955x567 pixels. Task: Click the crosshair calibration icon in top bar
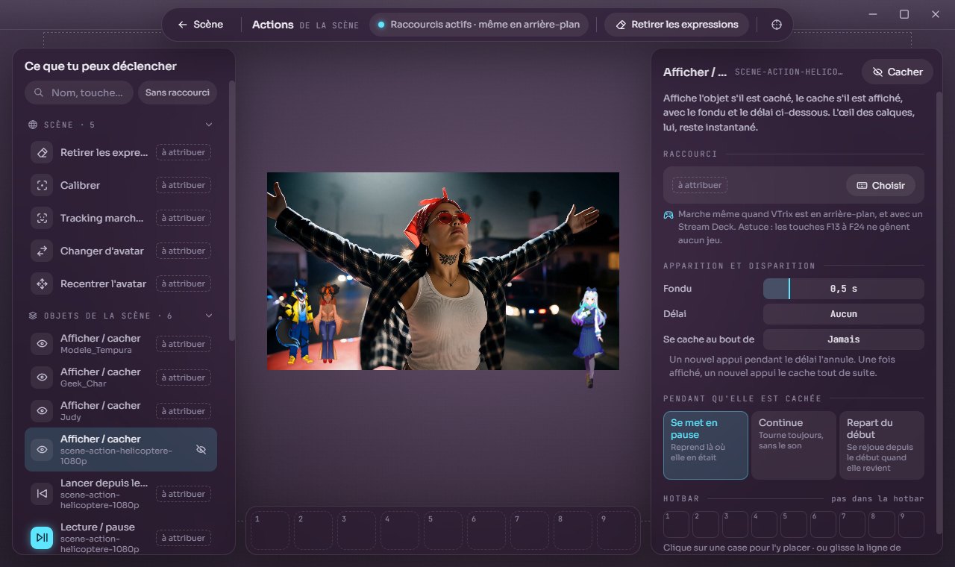coord(777,25)
